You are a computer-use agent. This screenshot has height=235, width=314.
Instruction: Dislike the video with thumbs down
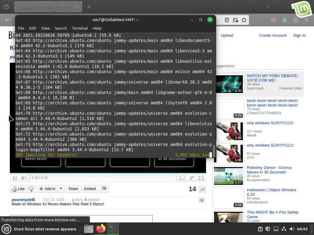tap(31, 189)
